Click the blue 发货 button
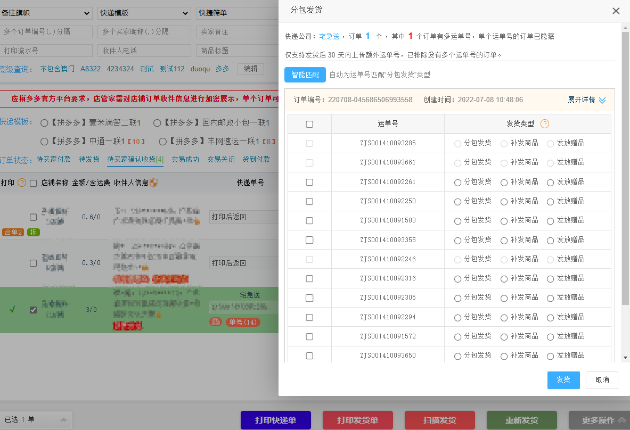630x430 pixels. click(563, 380)
